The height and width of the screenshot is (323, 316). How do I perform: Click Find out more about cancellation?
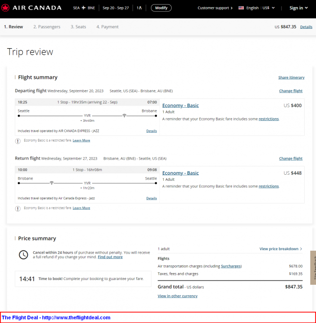point(110,257)
